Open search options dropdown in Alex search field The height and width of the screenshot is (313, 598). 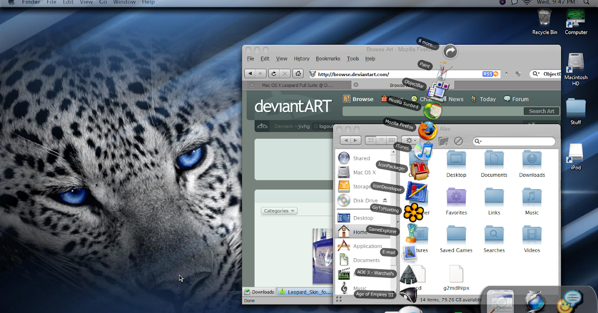(x=478, y=142)
